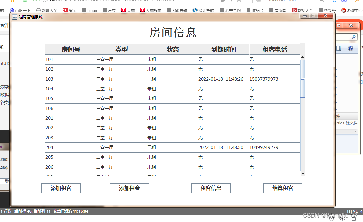Click the search magnifier icon
Screen dimensions: 363x222
point(354,37)
